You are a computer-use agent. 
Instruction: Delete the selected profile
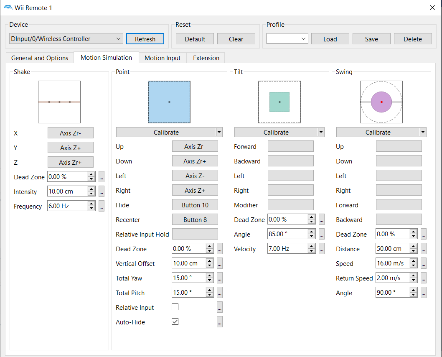pyautogui.click(x=413, y=39)
